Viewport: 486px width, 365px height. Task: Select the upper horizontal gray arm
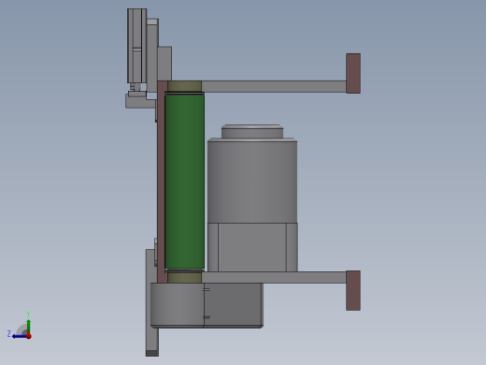click(x=274, y=86)
